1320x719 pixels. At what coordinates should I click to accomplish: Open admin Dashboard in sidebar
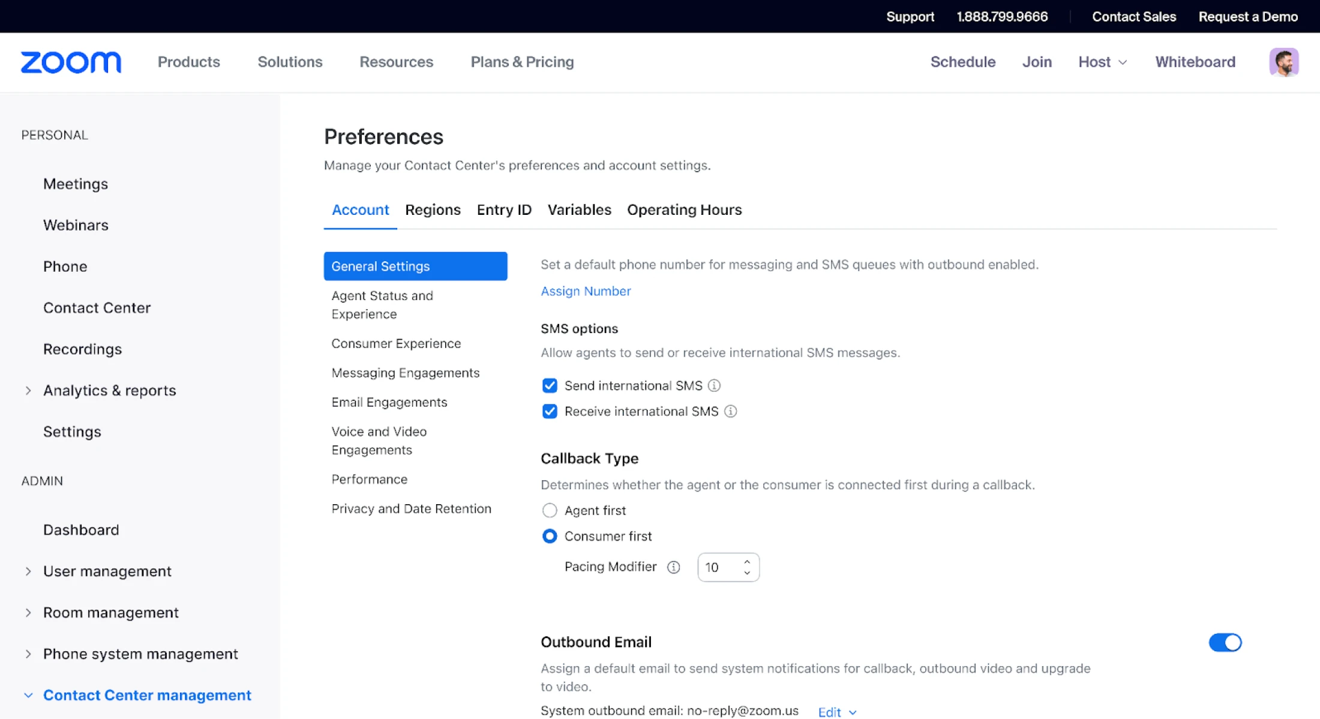click(x=81, y=530)
